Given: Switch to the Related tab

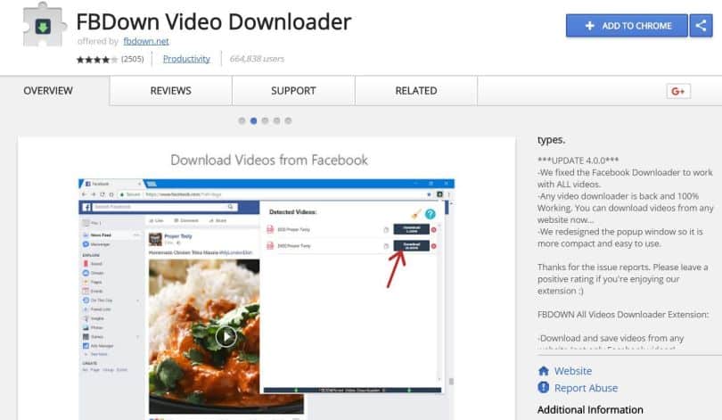Looking at the screenshot, I should coord(416,91).
